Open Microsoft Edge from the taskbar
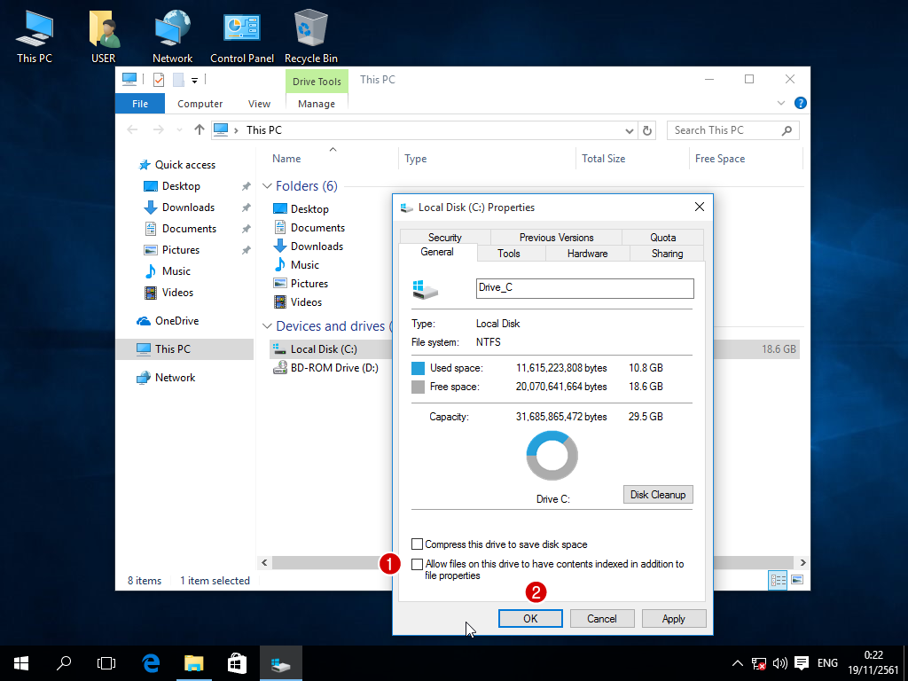 click(151, 663)
